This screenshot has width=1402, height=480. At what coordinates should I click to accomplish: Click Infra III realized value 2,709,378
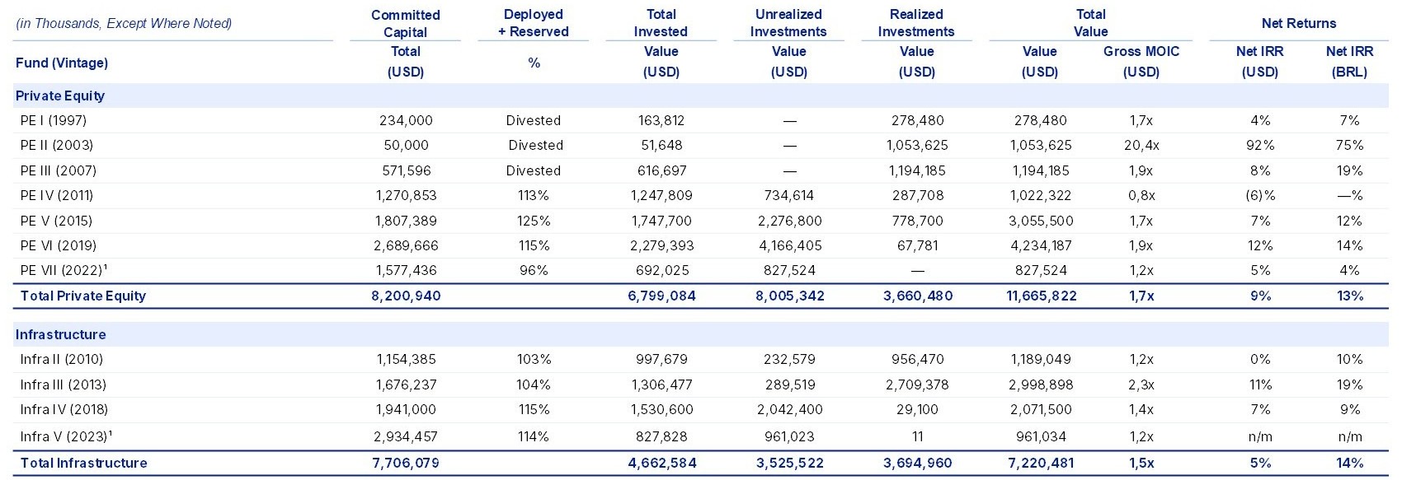click(x=917, y=384)
